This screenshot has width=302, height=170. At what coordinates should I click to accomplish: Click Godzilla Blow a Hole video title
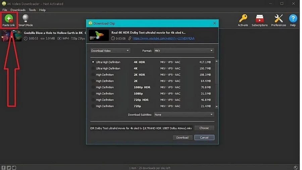point(53,33)
